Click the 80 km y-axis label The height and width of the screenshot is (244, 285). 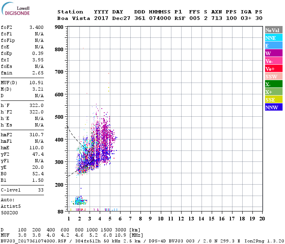point(61,212)
